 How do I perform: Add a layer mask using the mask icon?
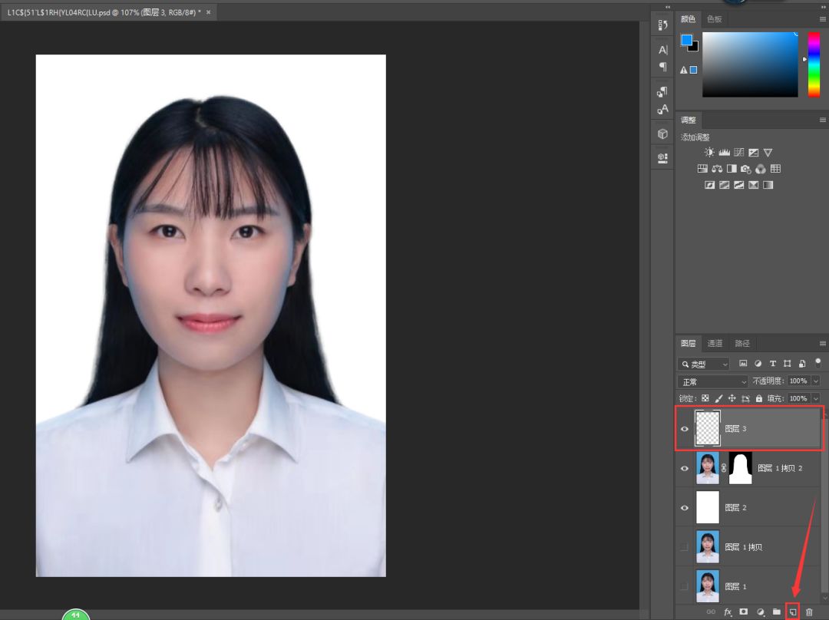[x=743, y=612]
